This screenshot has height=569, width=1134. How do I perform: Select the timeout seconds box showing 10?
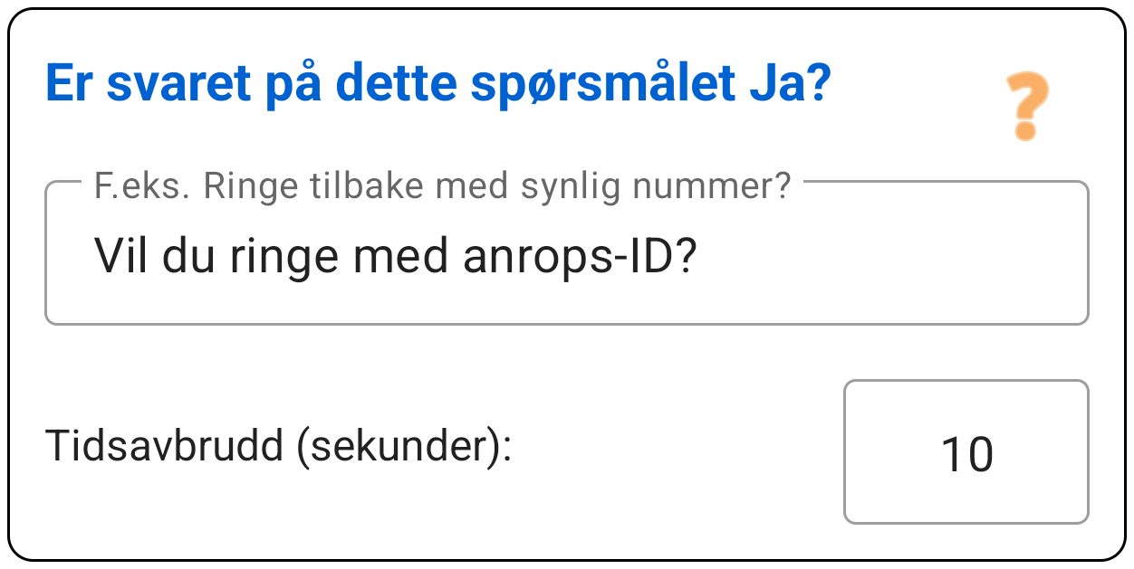point(966,451)
